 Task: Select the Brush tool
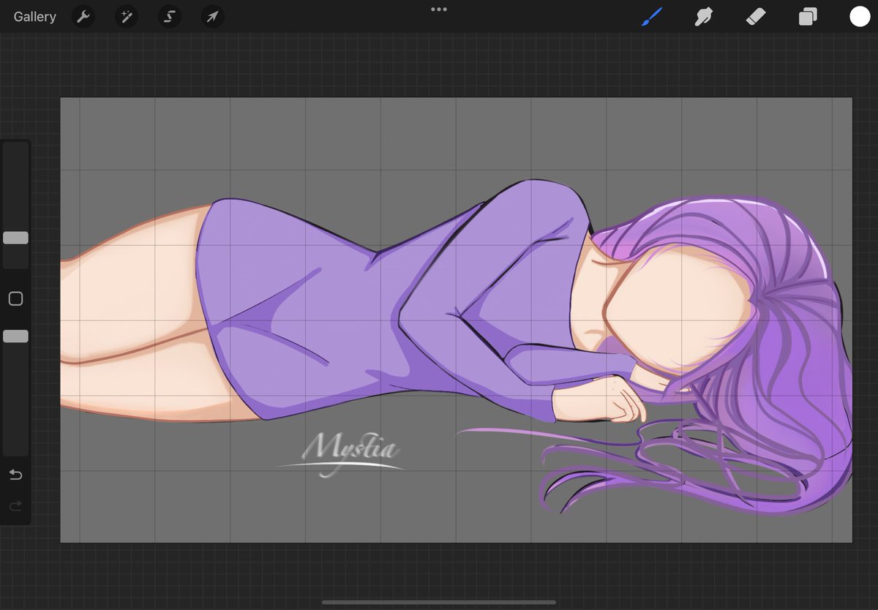(x=652, y=17)
